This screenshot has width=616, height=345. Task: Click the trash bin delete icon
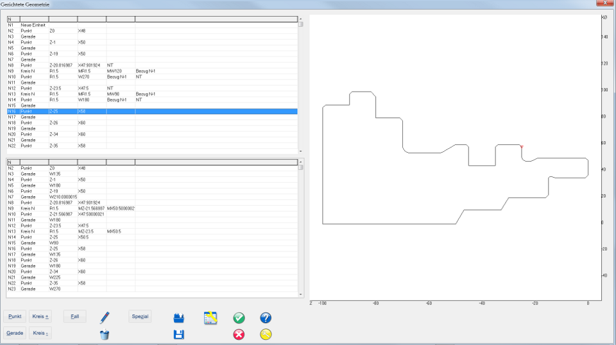point(105,334)
